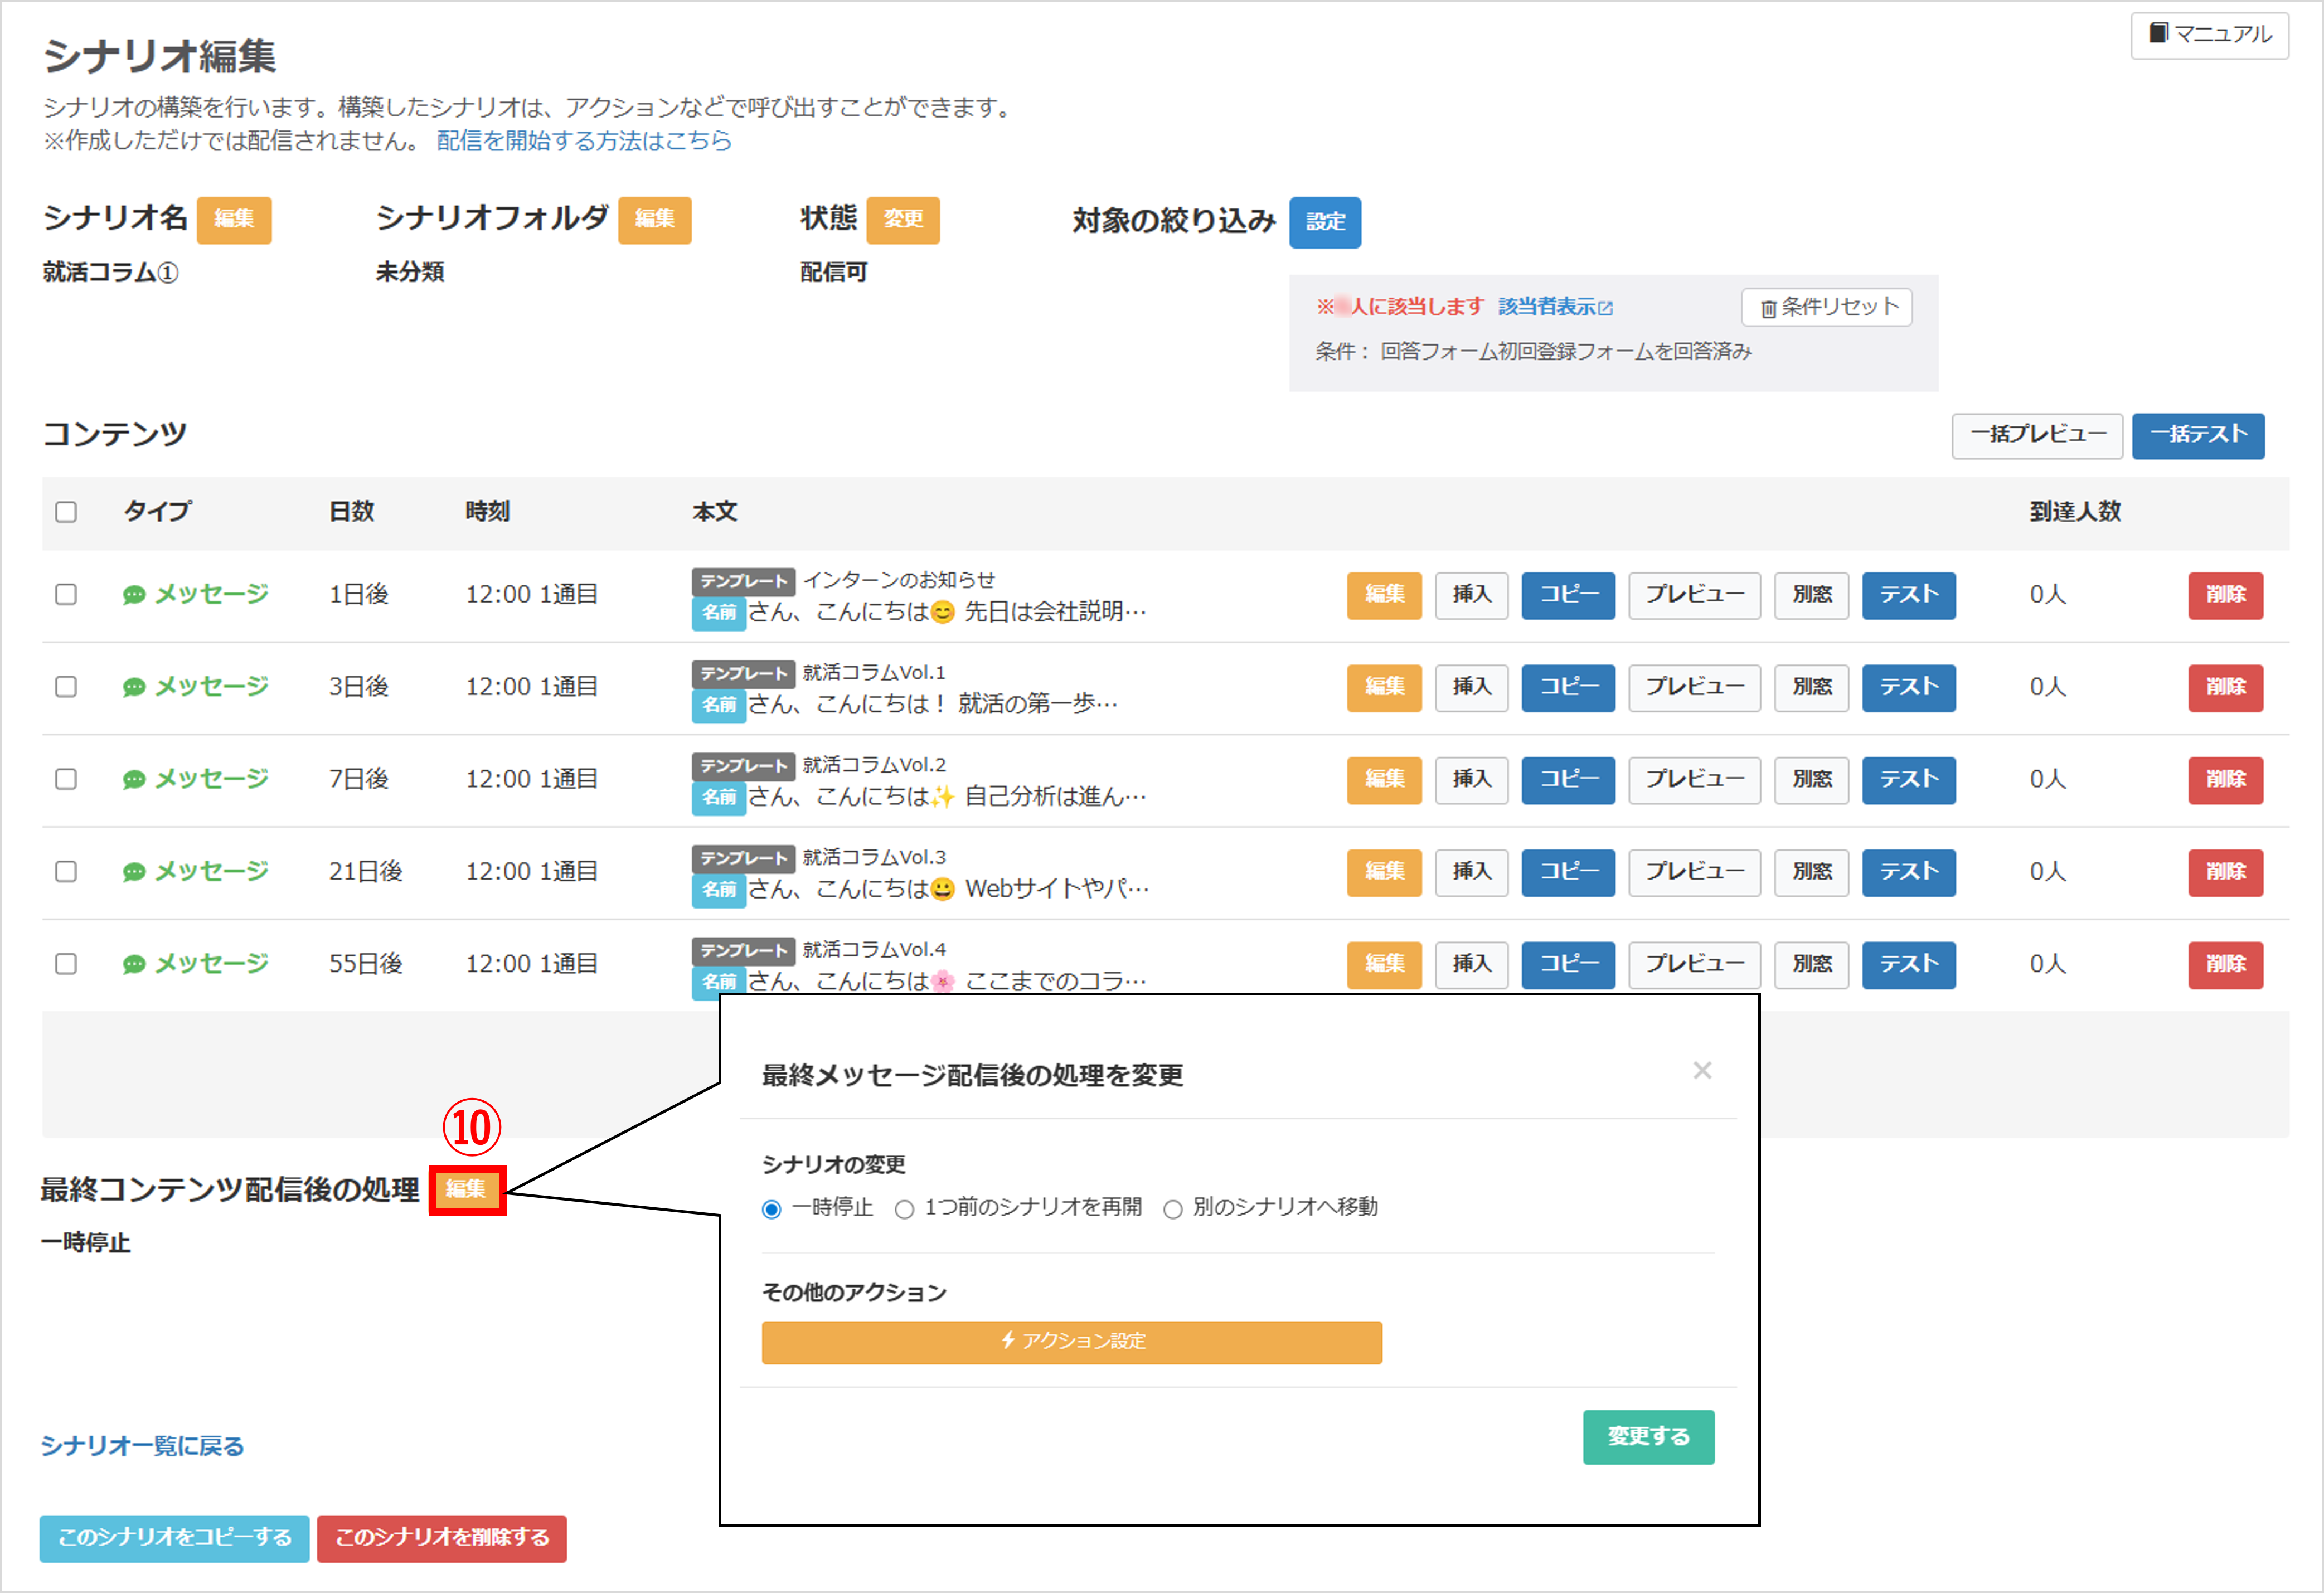This screenshot has height=1593, width=2324.
Task: Tick the checkbox for the 3日後 message
Action: pyautogui.click(x=66, y=687)
